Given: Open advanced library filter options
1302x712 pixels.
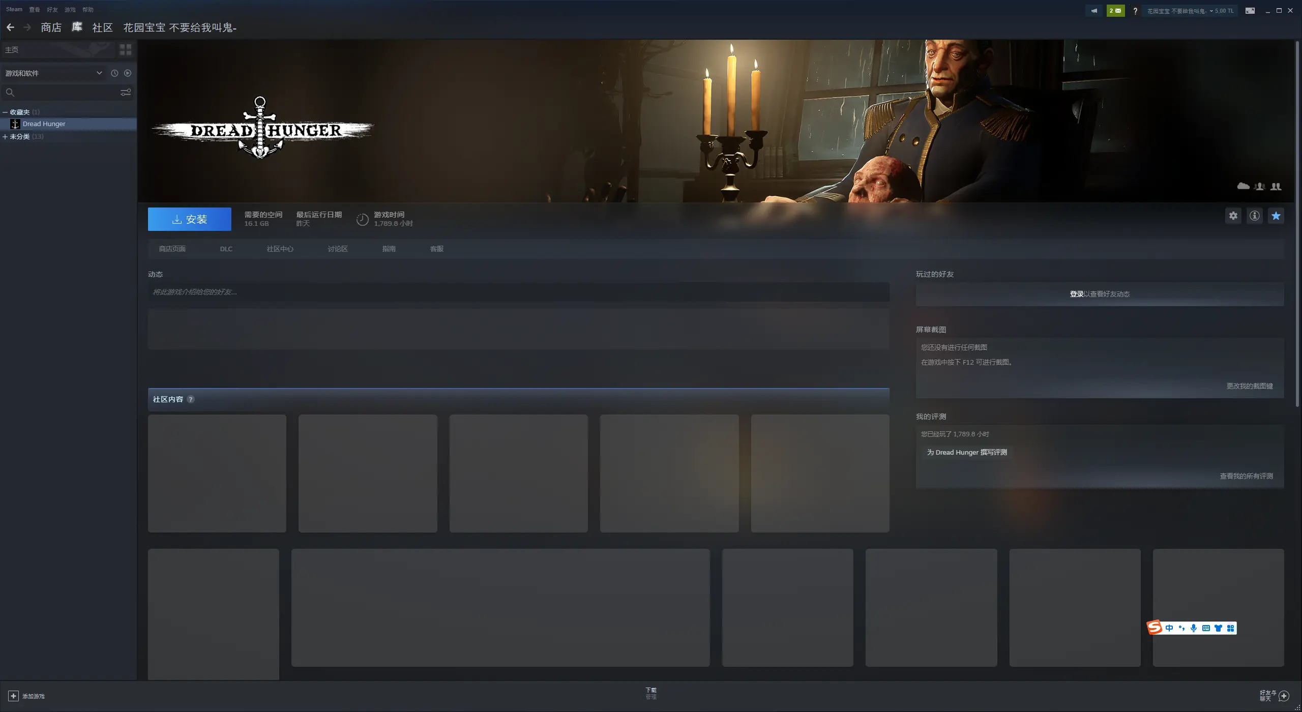Looking at the screenshot, I should pos(126,92).
